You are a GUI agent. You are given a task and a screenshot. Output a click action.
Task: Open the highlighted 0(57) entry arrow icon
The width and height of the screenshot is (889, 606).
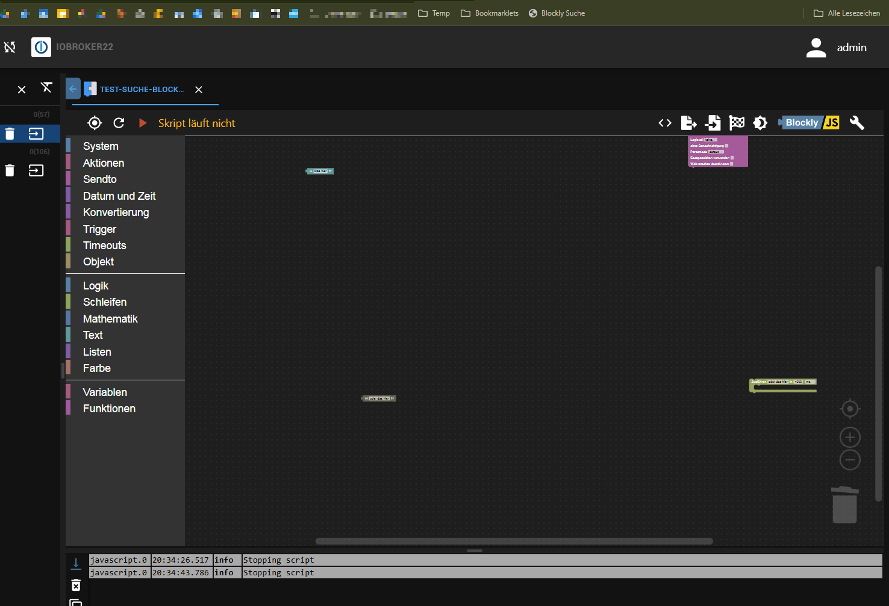[36, 134]
